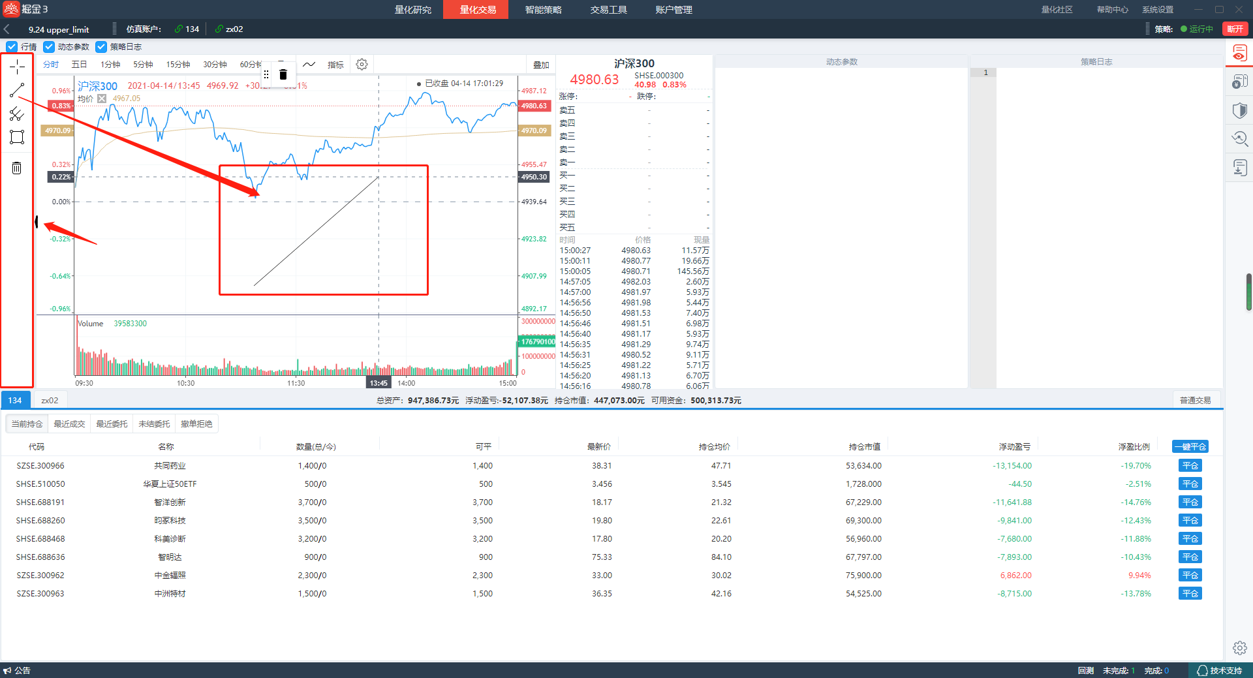Viewport: 1253px width, 678px height.
Task: Select the rectangle drawing tool
Action: click(17, 137)
